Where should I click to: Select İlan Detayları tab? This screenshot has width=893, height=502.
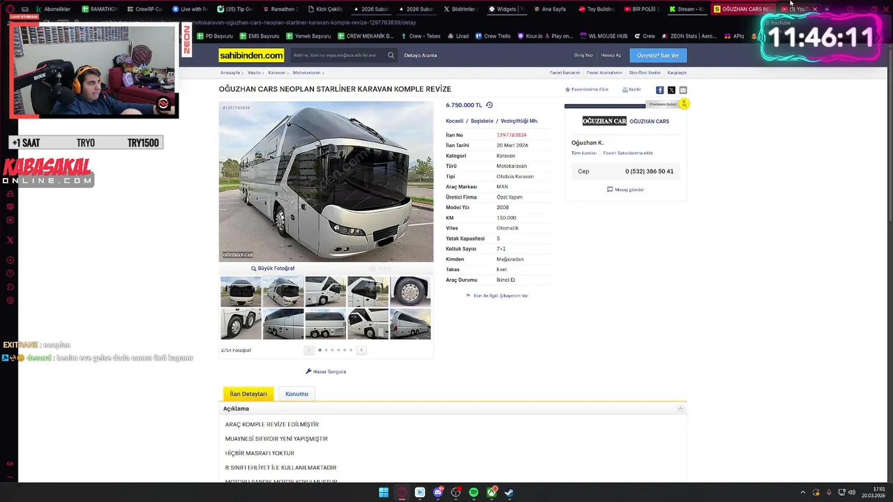[248, 394]
